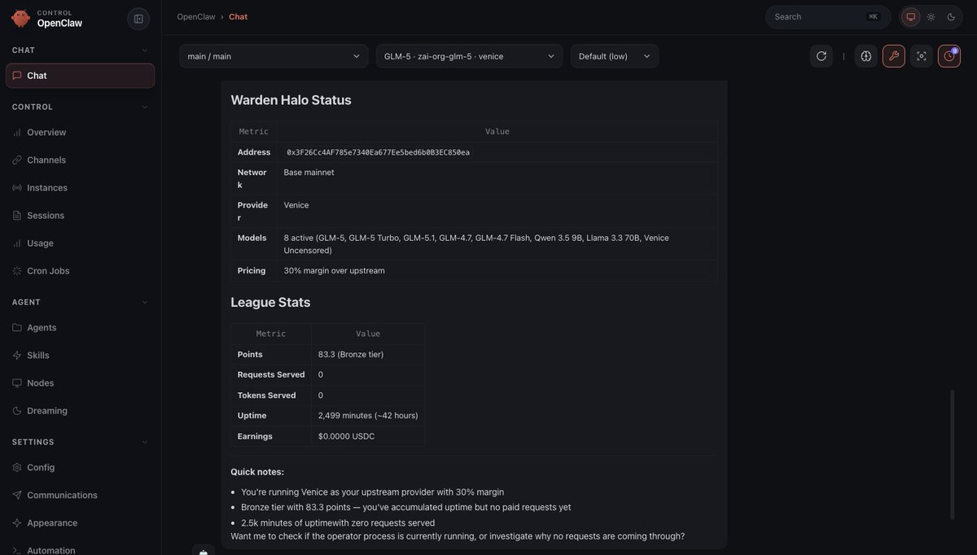Toggle the brain thinking icon
Image resolution: width=977 pixels, height=555 pixels.
coord(866,56)
